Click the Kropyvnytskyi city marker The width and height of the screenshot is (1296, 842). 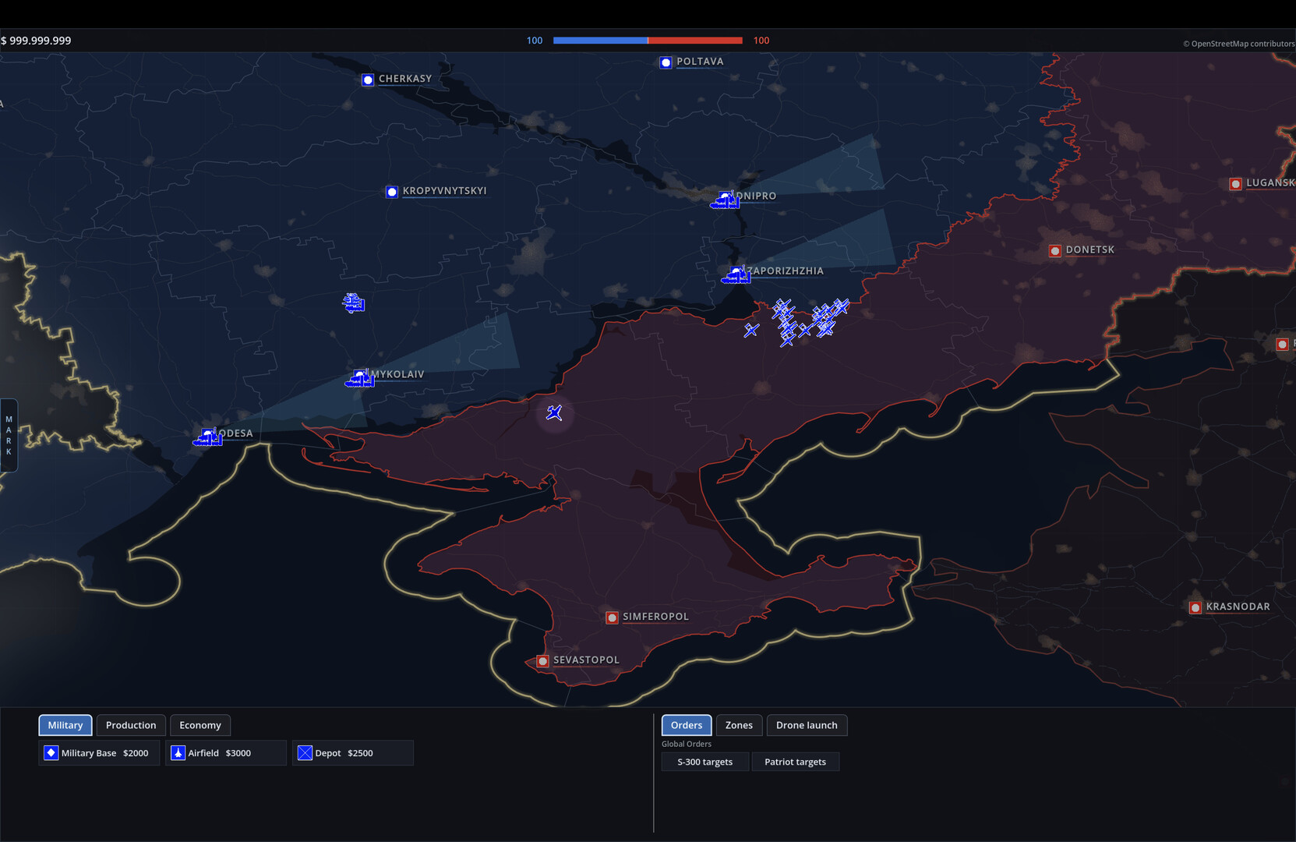tap(392, 192)
